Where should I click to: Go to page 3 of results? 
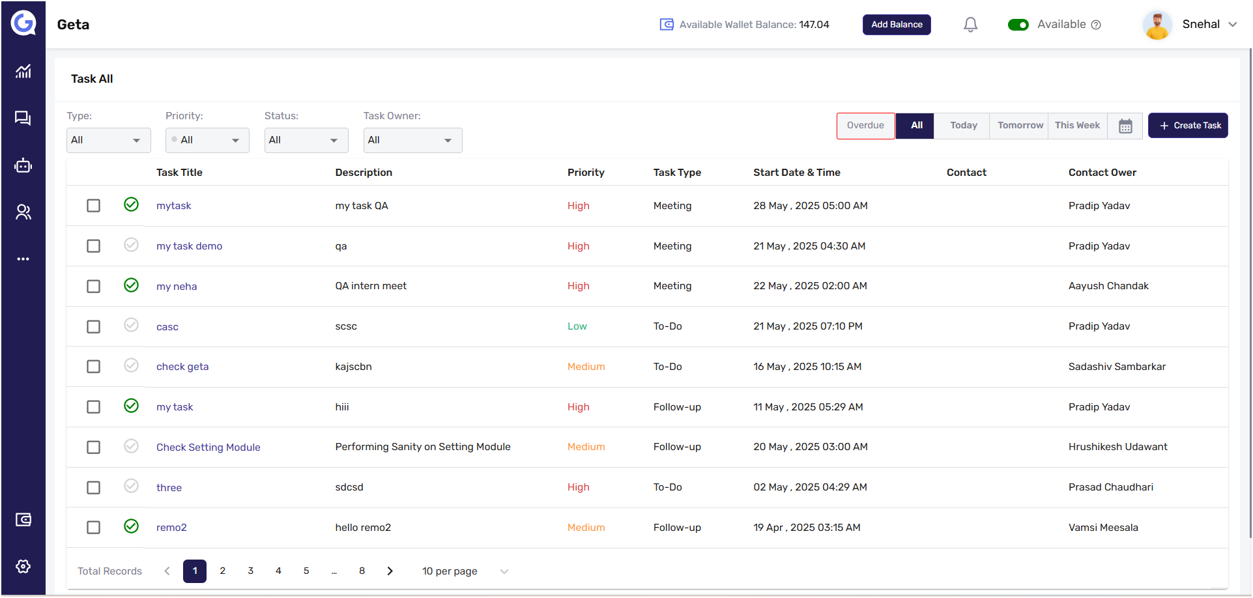[x=250, y=571]
